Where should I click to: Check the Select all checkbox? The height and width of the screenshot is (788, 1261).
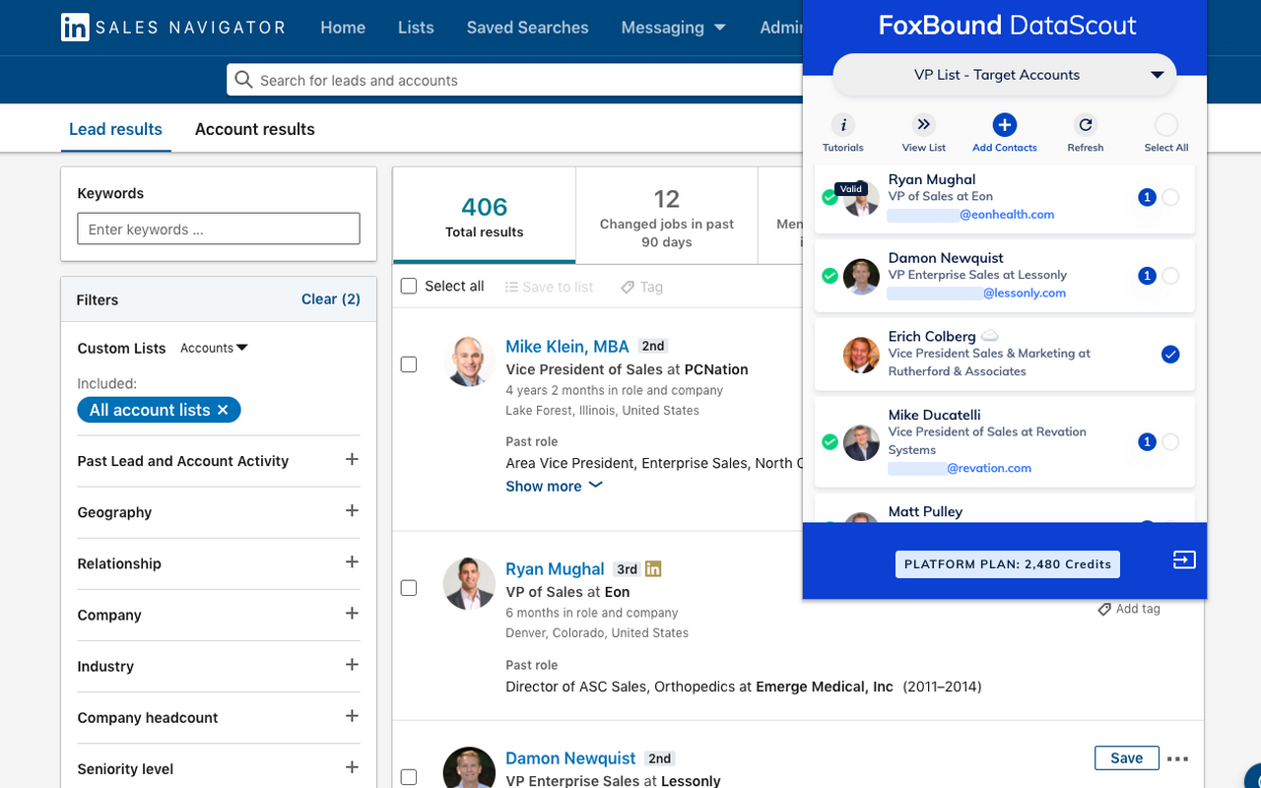tap(409, 286)
